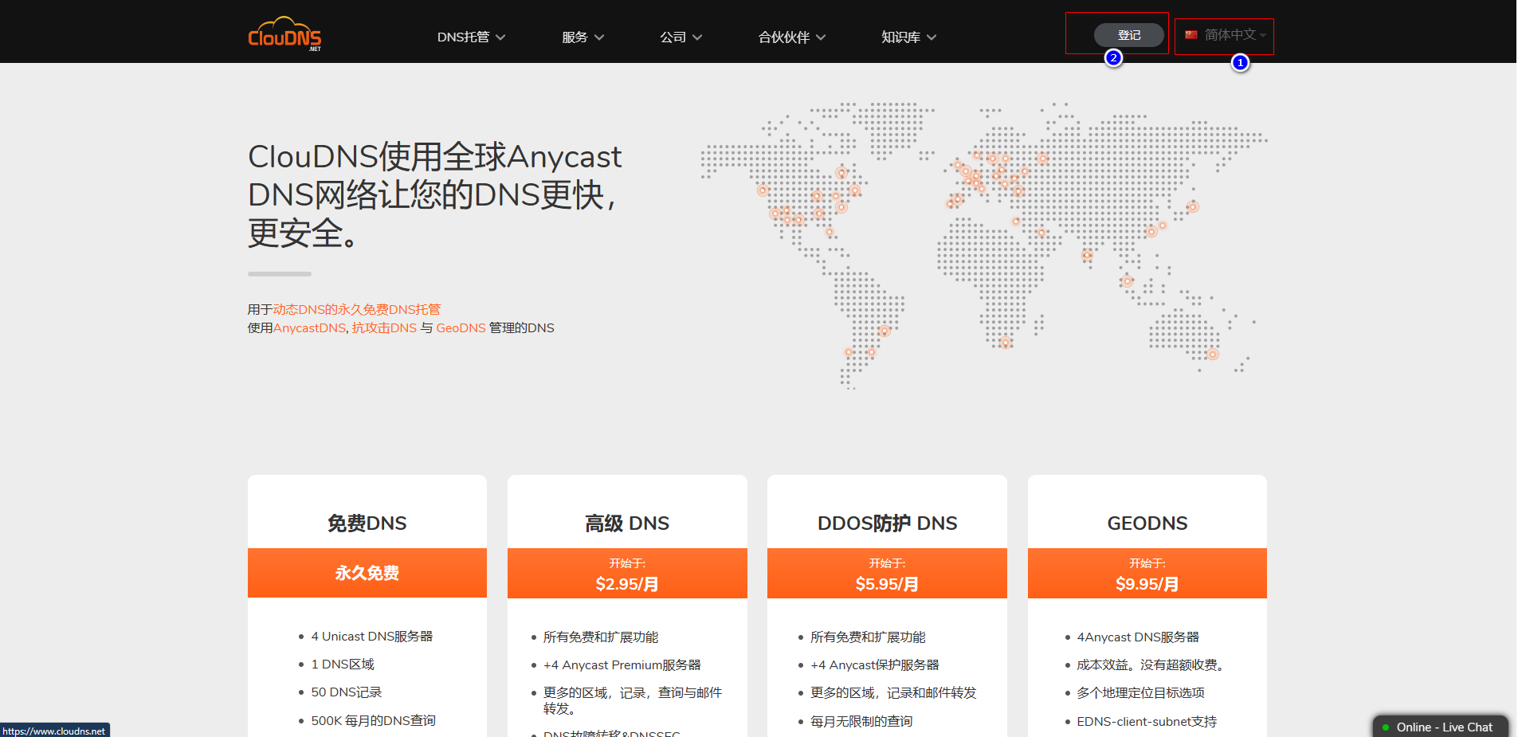Visit the GeoDNS link
This screenshot has width=1518, height=737.
(461, 327)
